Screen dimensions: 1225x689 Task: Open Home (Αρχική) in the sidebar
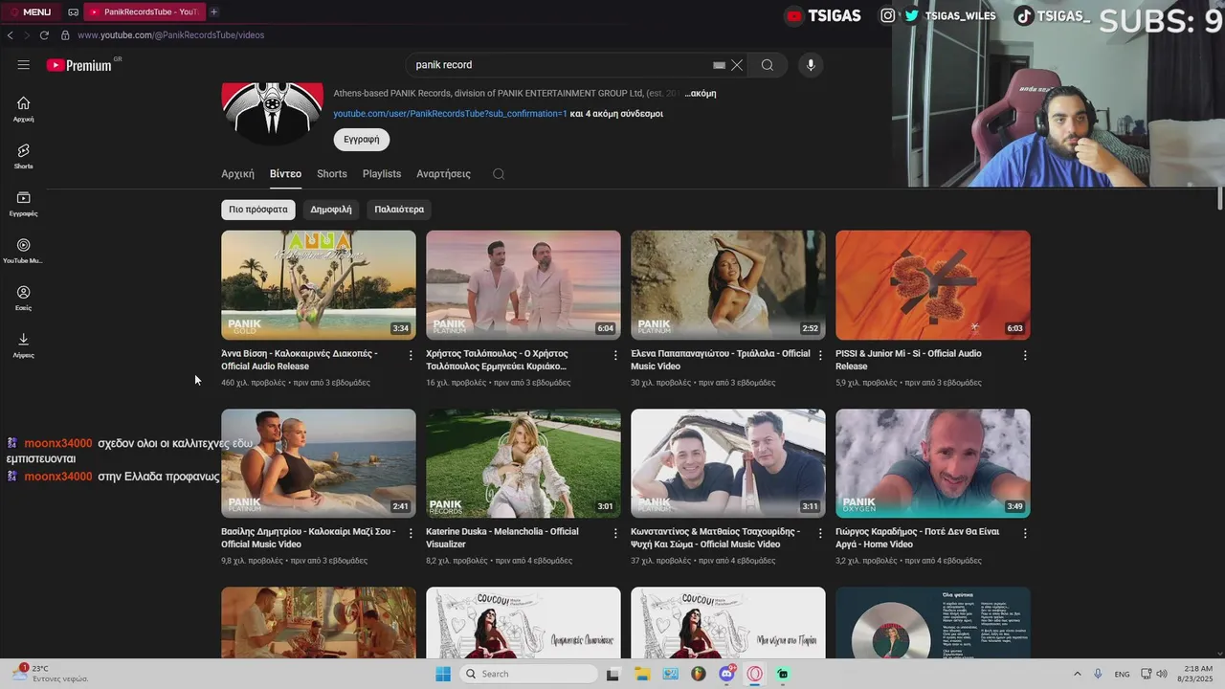[x=23, y=109]
